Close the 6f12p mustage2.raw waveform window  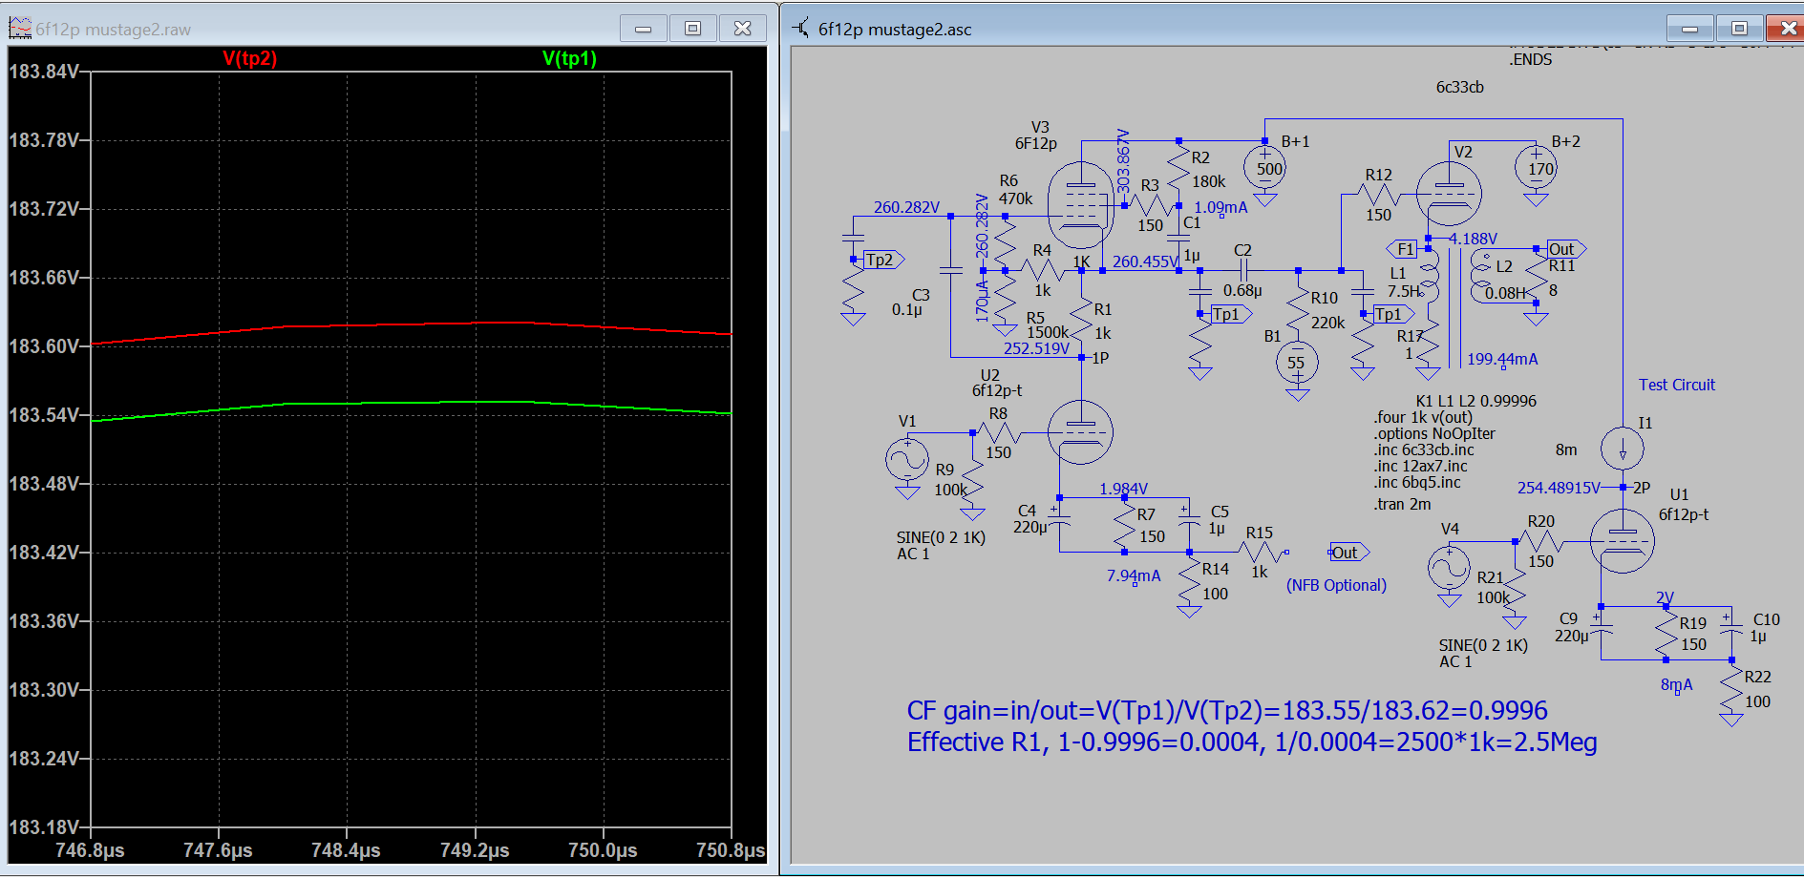[x=742, y=29]
